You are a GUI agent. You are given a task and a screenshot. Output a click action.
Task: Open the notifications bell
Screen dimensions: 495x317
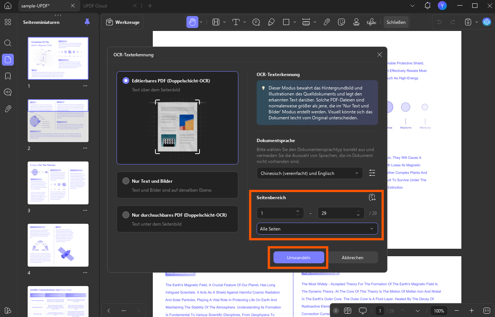[x=428, y=6]
